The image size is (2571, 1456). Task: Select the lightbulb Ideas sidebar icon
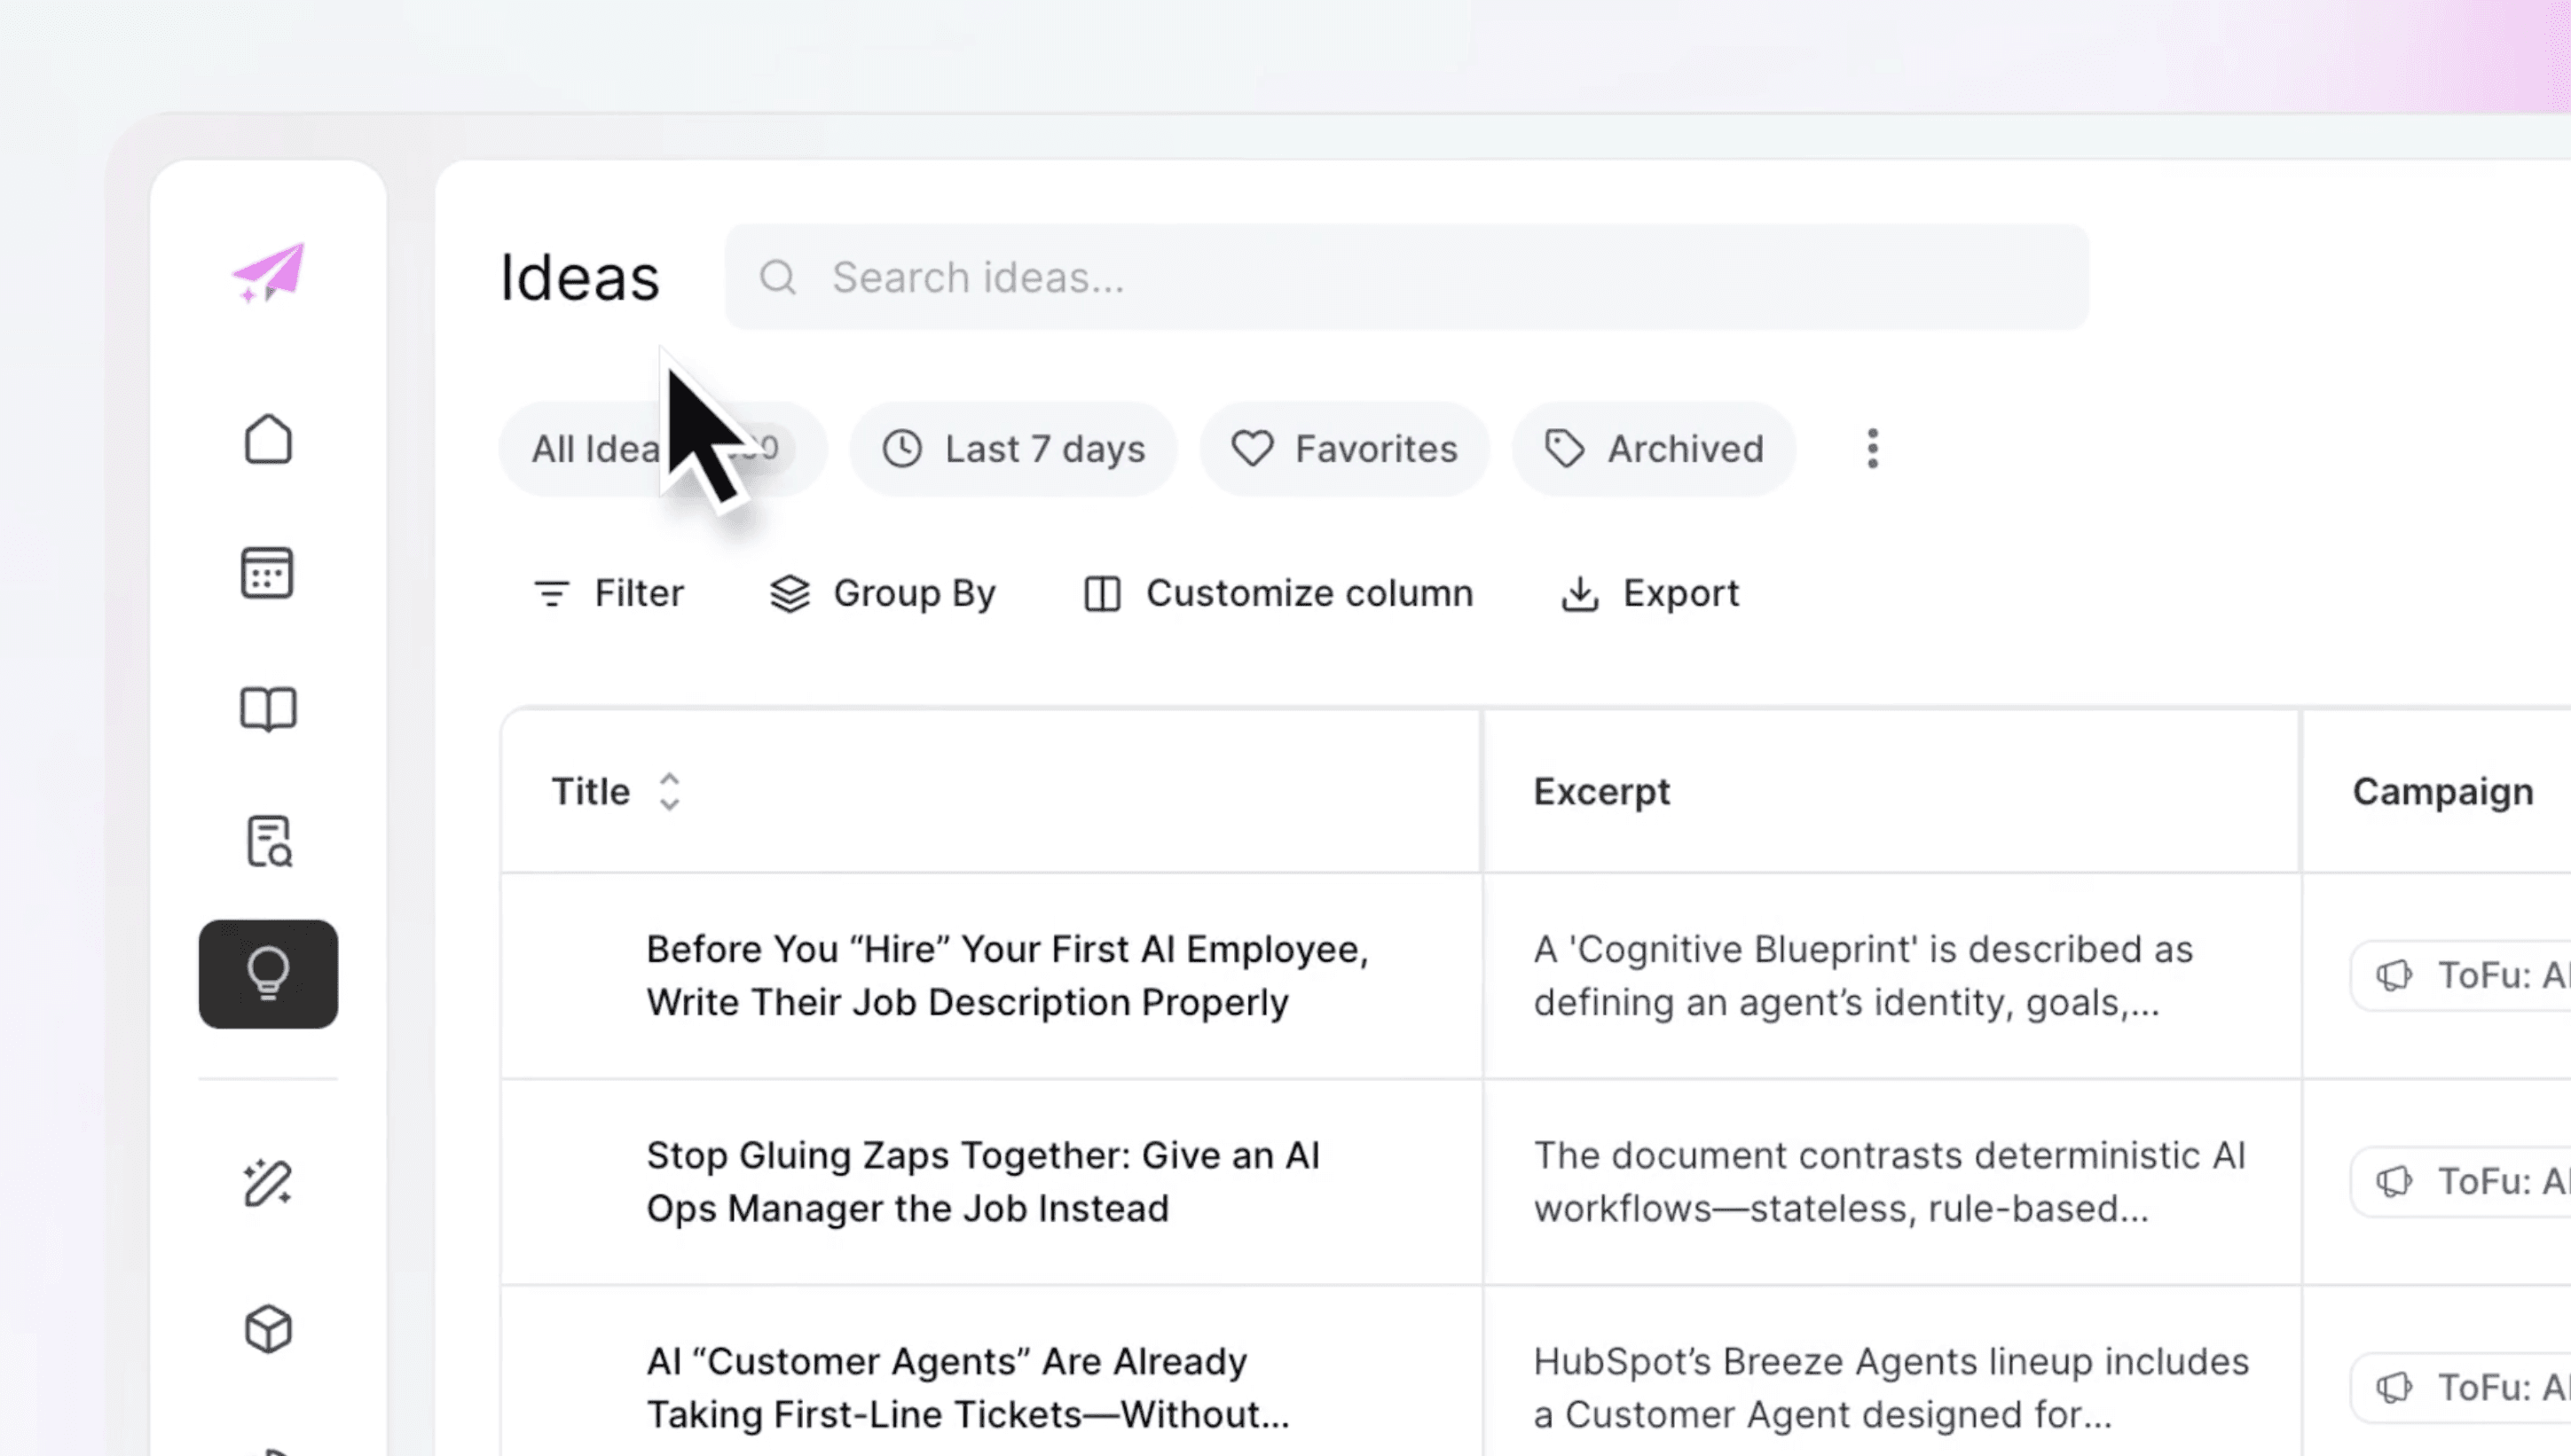[x=268, y=973]
